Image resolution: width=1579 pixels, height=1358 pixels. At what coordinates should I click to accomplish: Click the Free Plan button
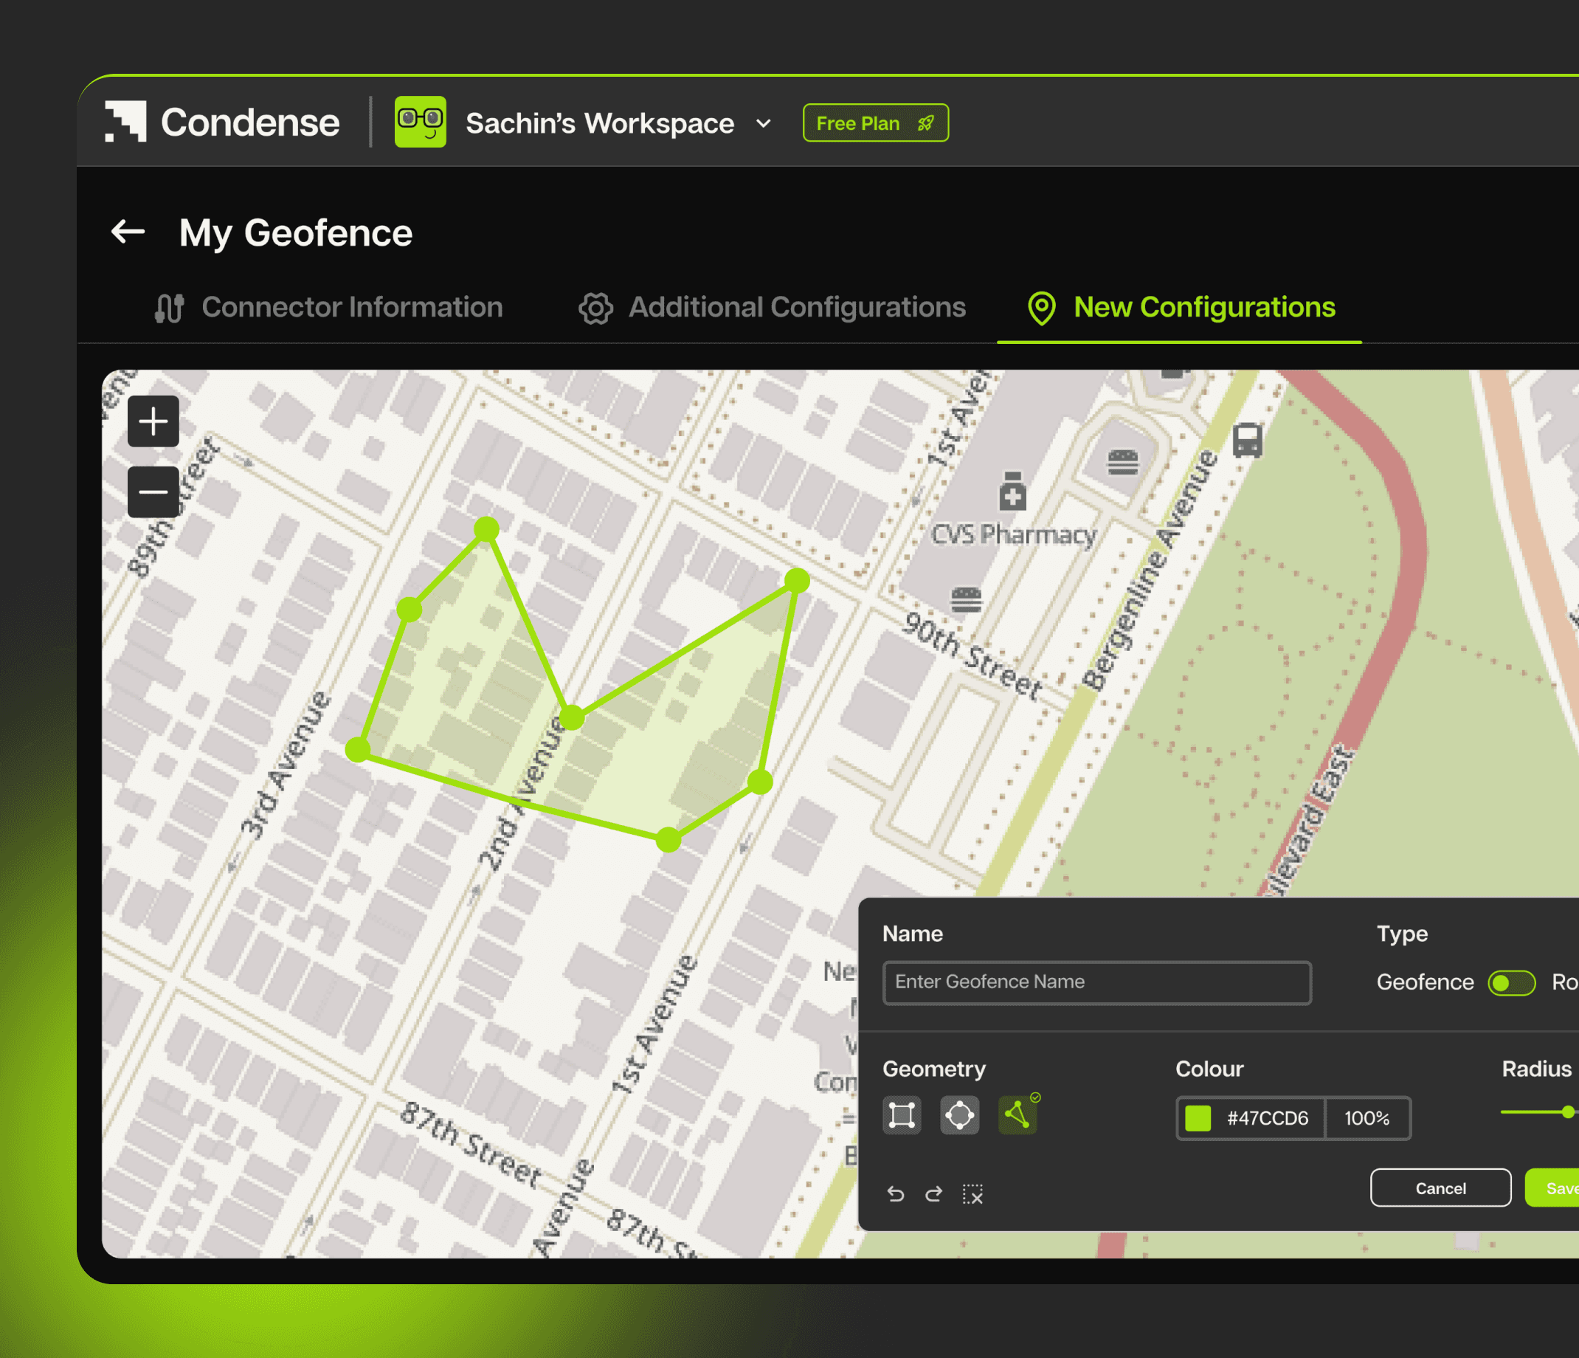pyautogui.click(x=875, y=123)
